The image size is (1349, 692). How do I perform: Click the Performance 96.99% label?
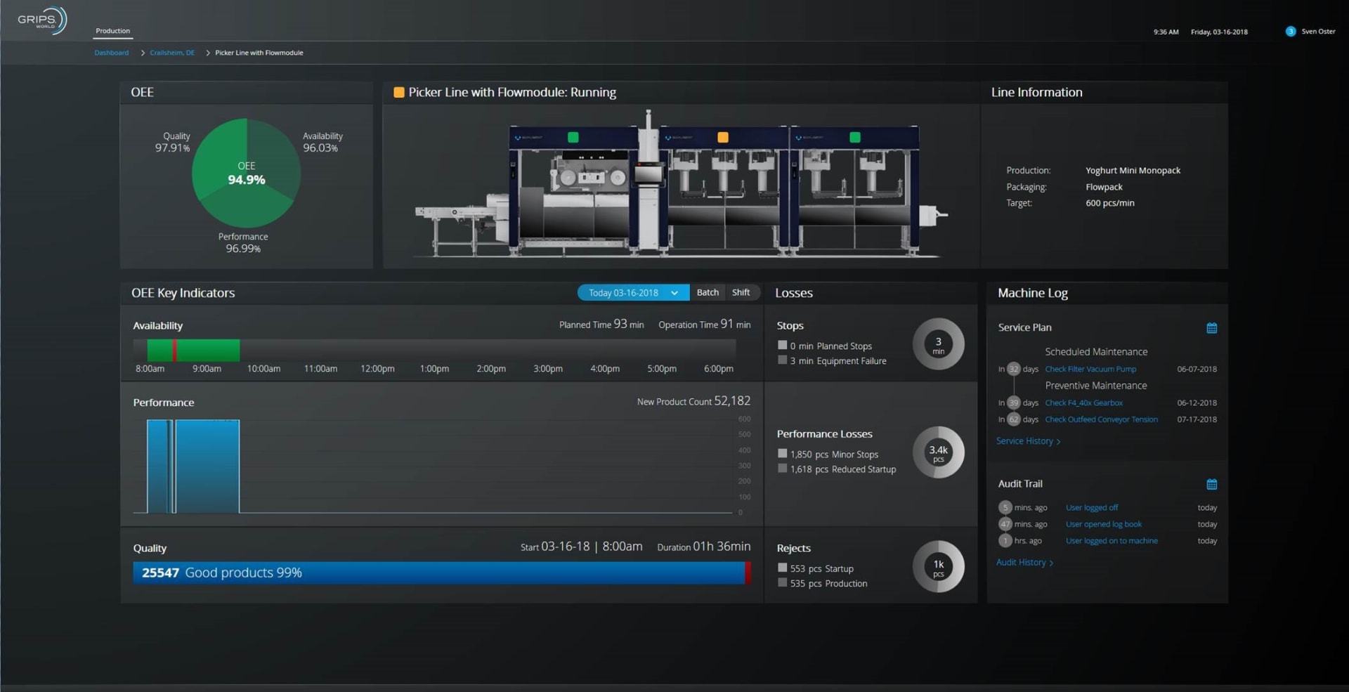[243, 242]
